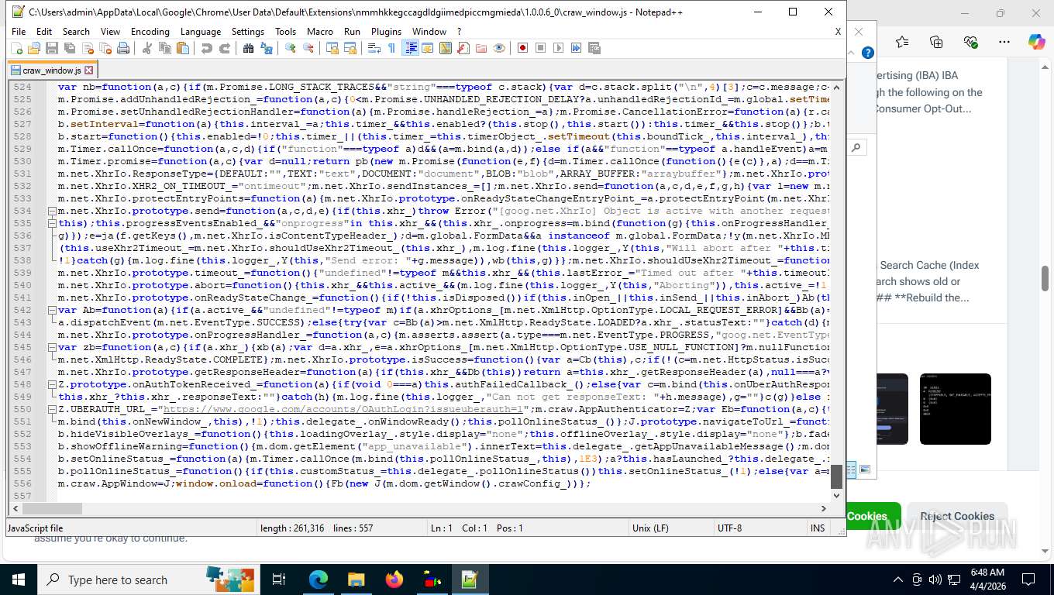Viewport: 1054px width, 595px height.
Task: Collapse the fold marker at line 545
Action: tap(52, 347)
